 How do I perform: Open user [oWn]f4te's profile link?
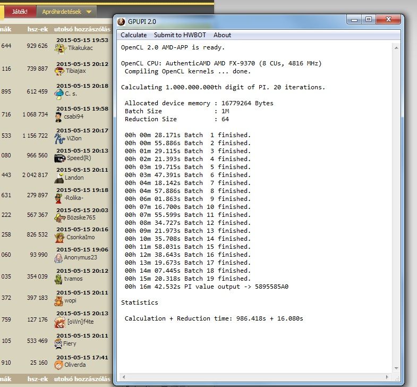[81, 322]
